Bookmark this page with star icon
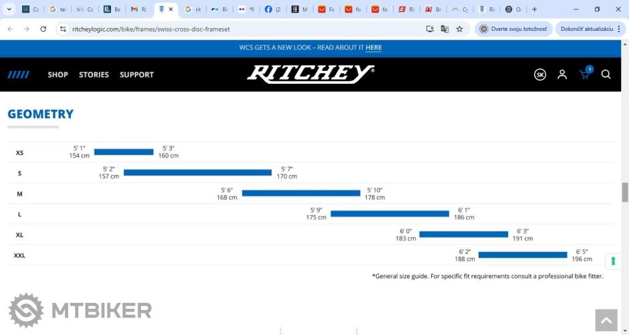Screen dimensions: 629x335 [x=460, y=29]
